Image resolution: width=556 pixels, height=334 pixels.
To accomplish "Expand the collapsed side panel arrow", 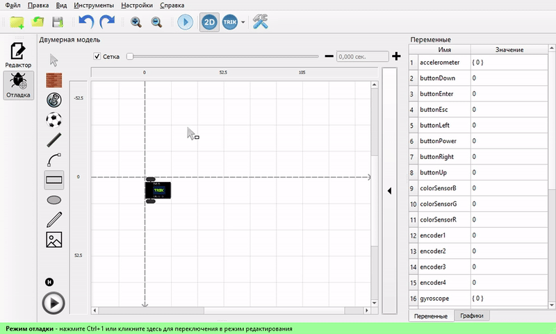I will click(x=389, y=191).
